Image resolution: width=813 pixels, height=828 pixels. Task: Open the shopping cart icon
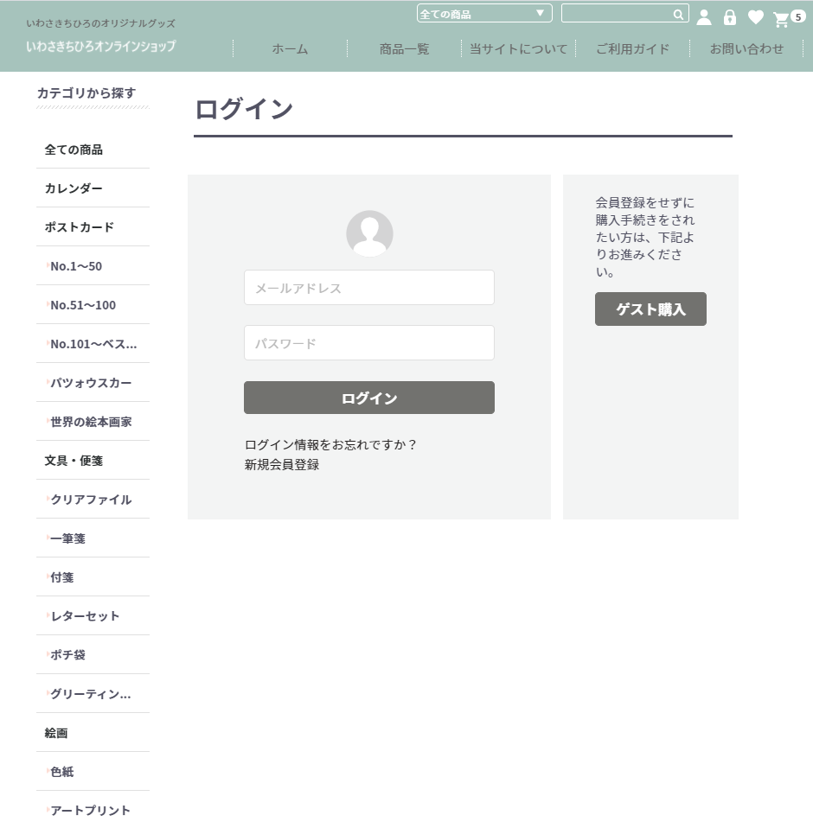pyautogui.click(x=782, y=19)
